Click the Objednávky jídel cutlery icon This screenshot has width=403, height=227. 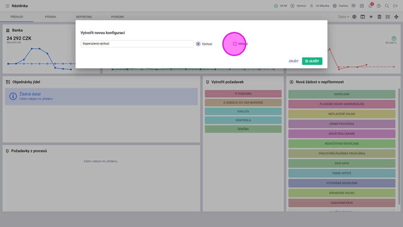pyautogui.click(x=8, y=82)
